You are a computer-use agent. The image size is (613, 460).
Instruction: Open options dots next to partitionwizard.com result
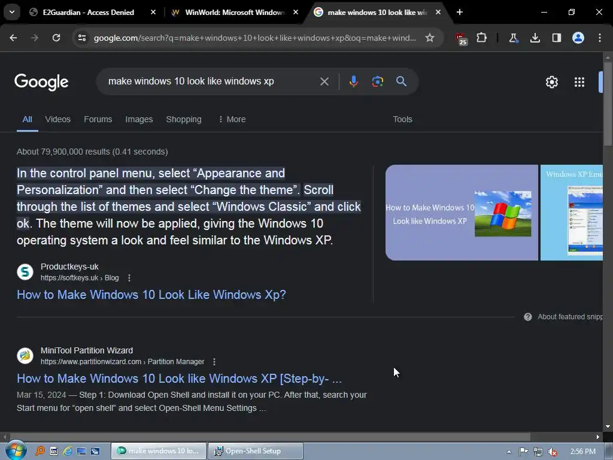pos(214,362)
